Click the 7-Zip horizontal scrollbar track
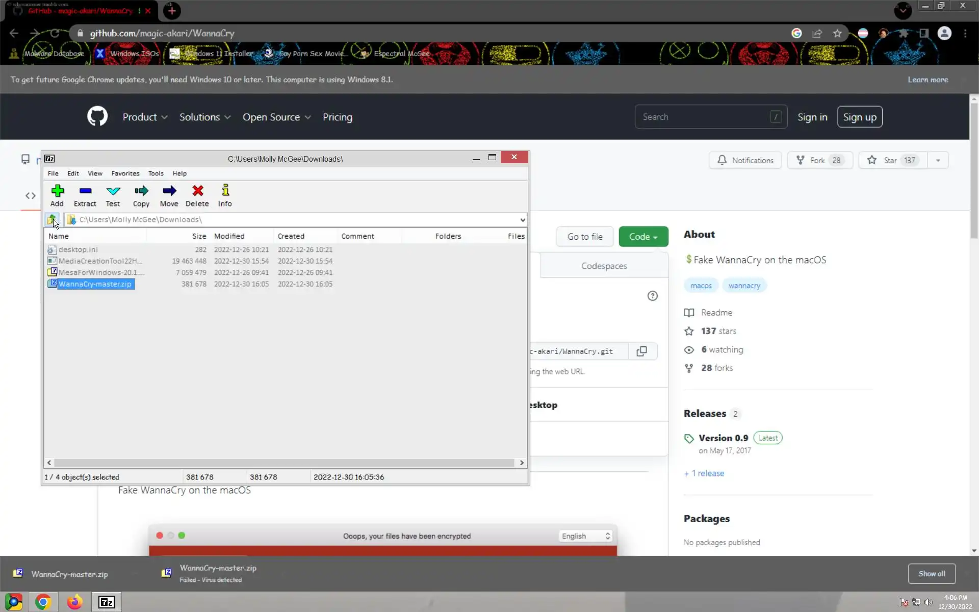Screen dimensions: 979x612 click(x=285, y=463)
